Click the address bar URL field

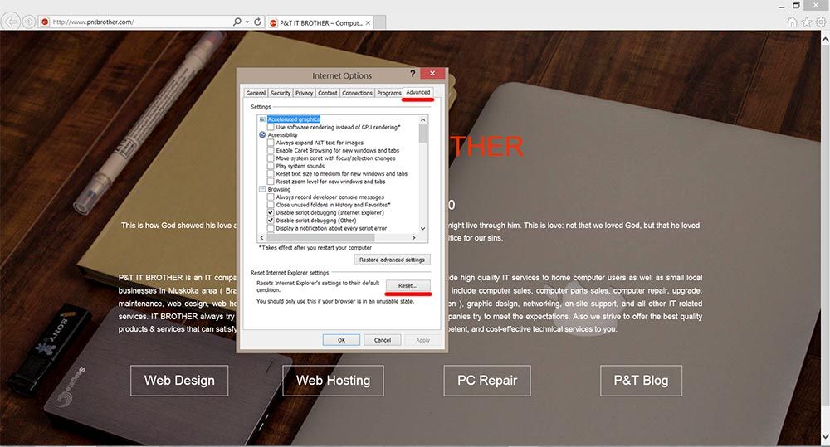click(x=140, y=22)
